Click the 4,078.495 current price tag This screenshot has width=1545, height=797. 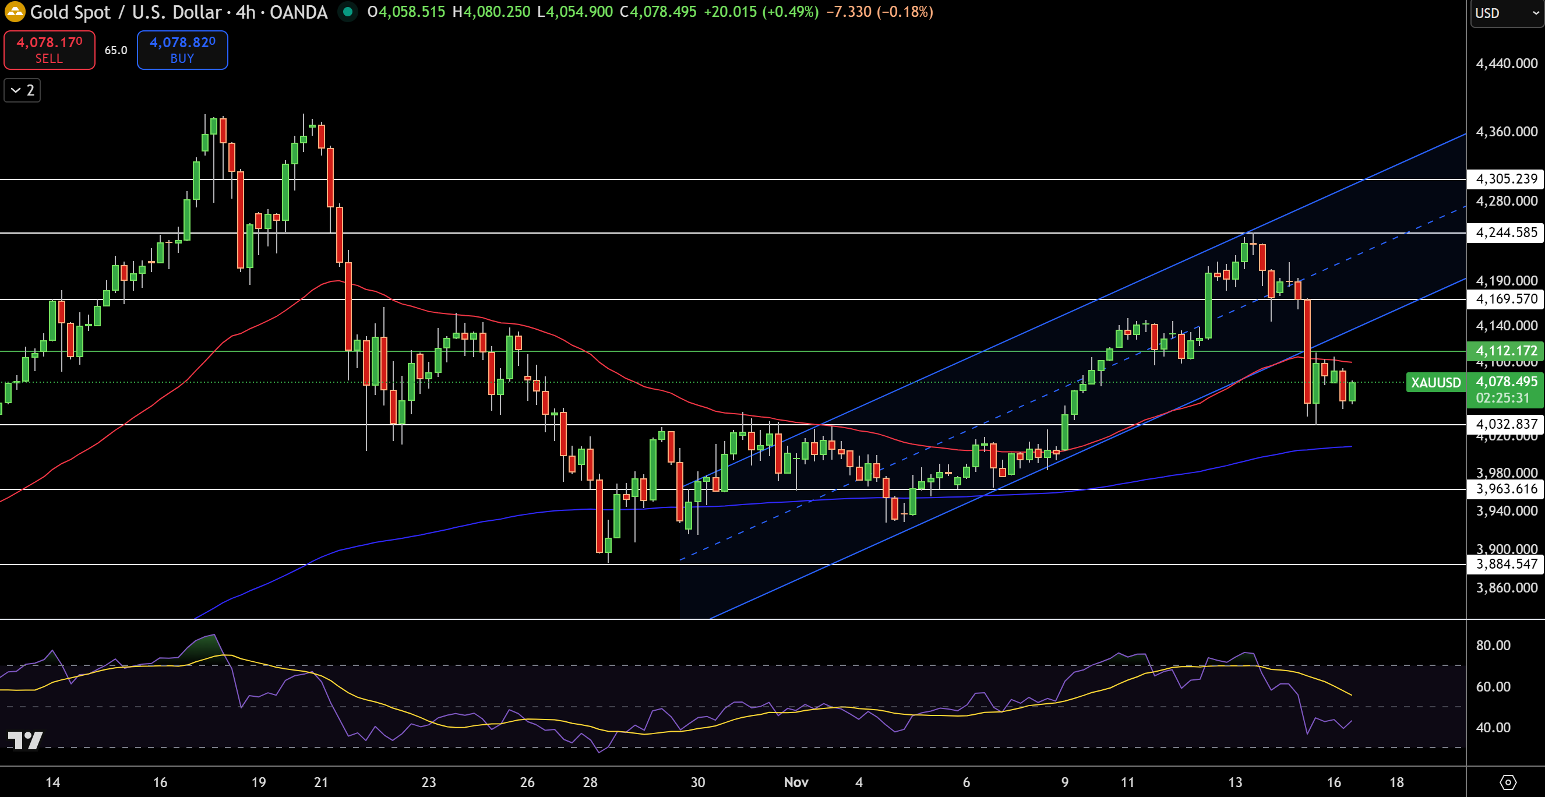(x=1506, y=383)
